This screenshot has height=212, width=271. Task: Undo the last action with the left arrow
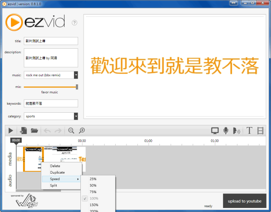(47, 131)
